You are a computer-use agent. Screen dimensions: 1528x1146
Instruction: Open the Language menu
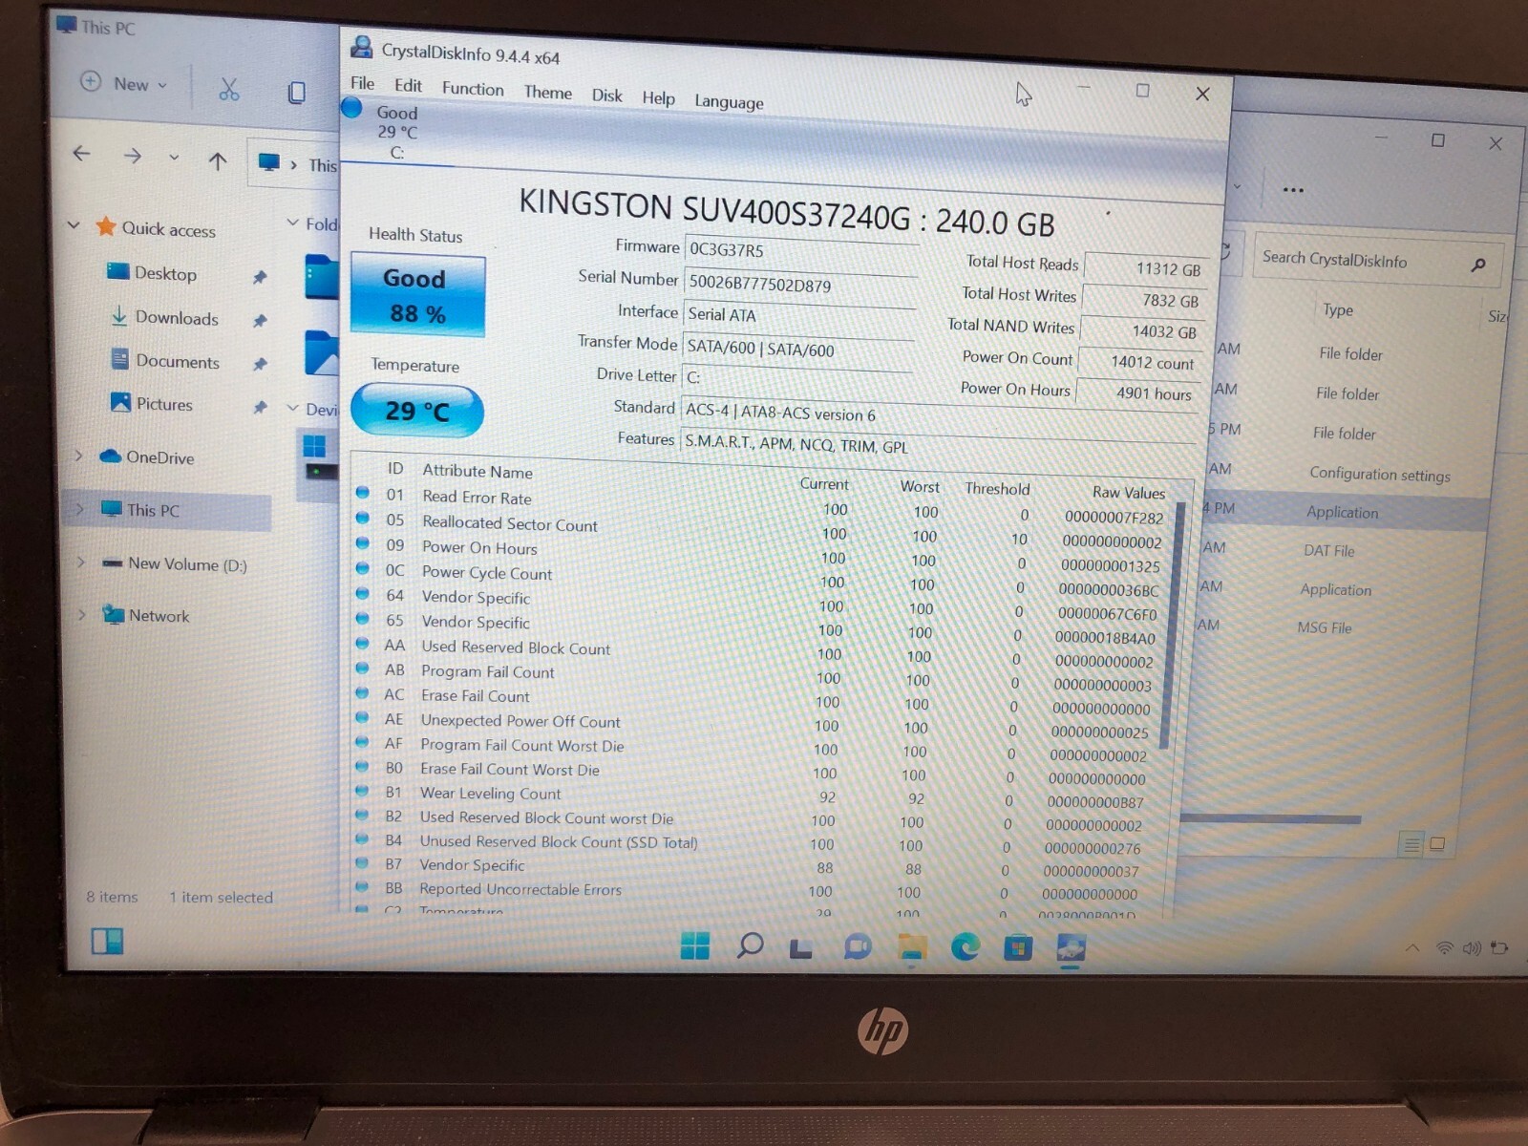tap(729, 101)
